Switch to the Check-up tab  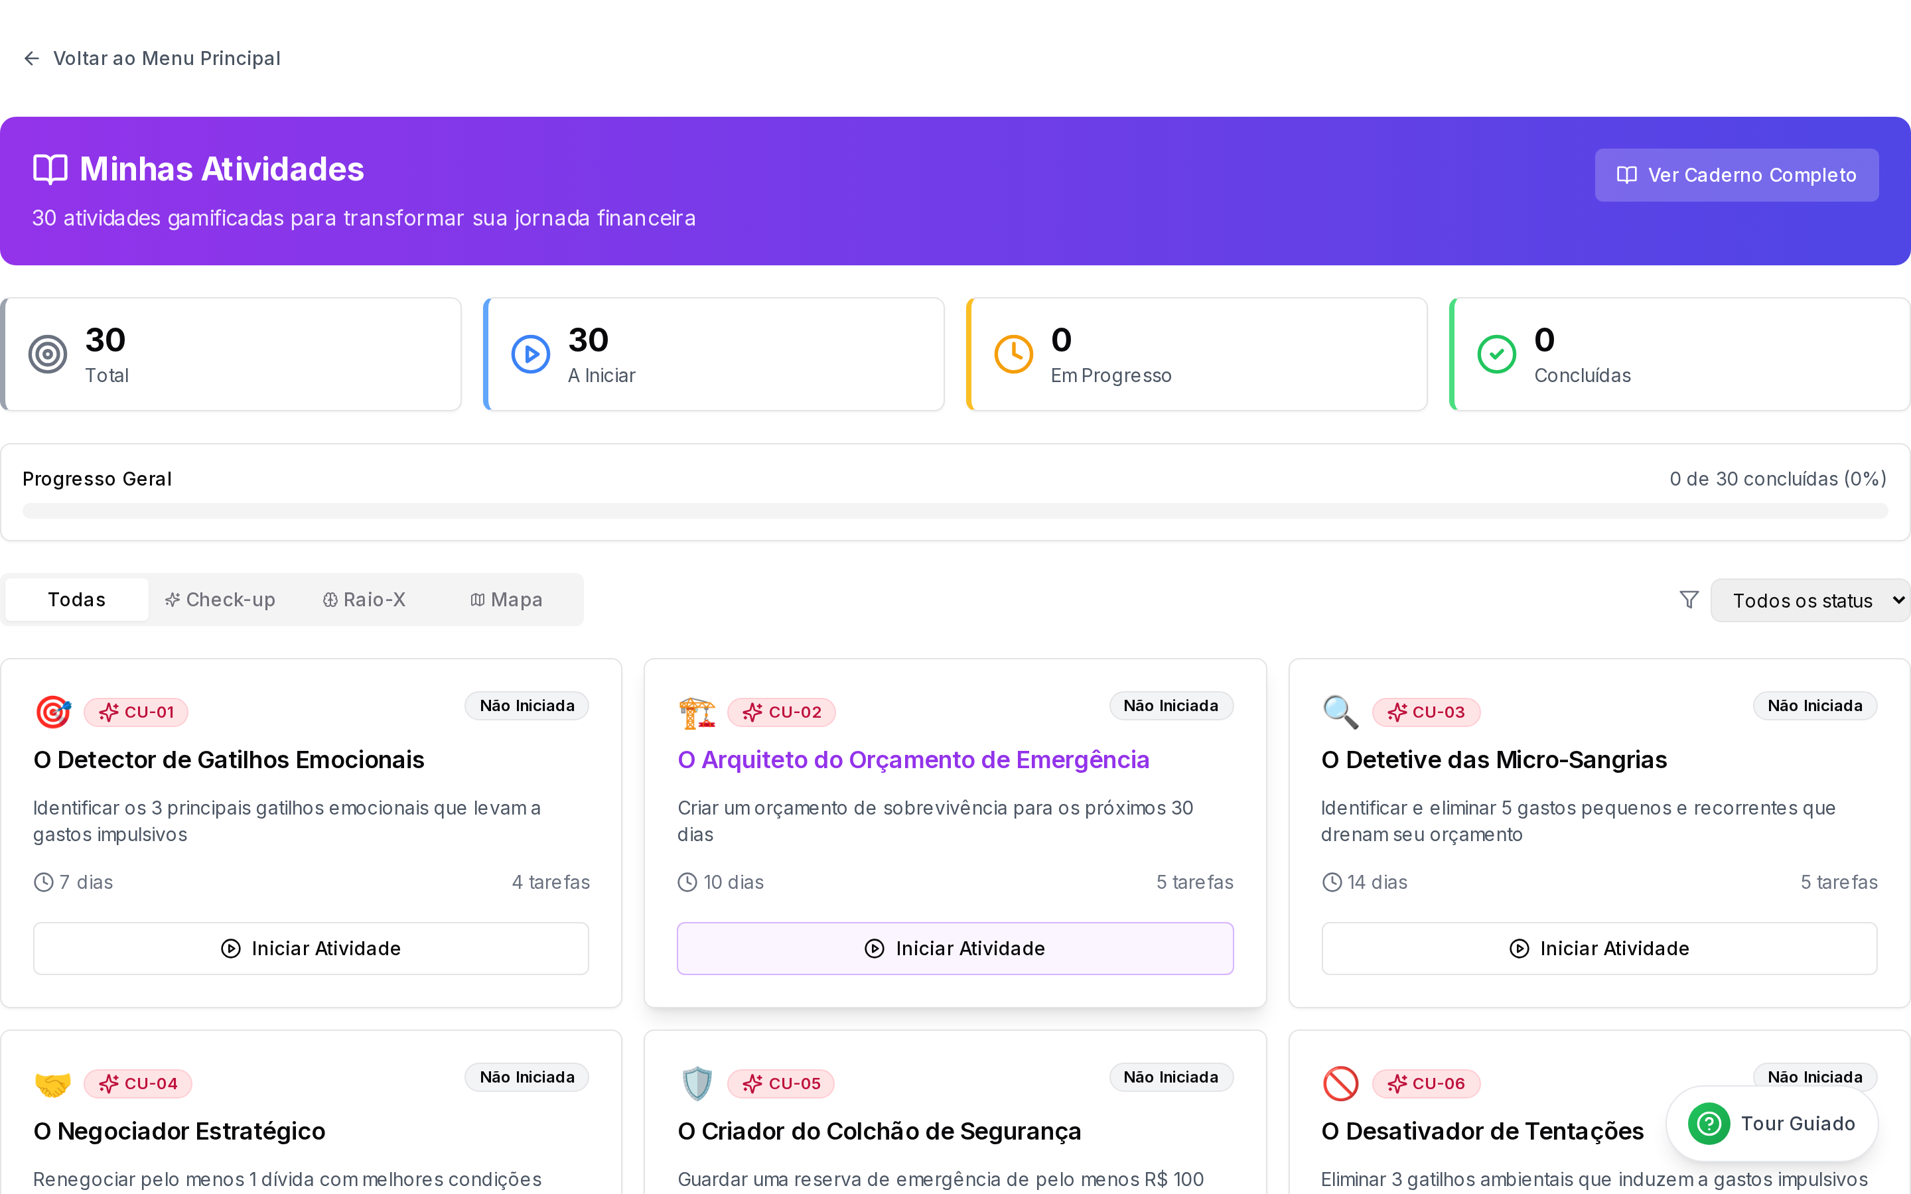[x=220, y=600]
